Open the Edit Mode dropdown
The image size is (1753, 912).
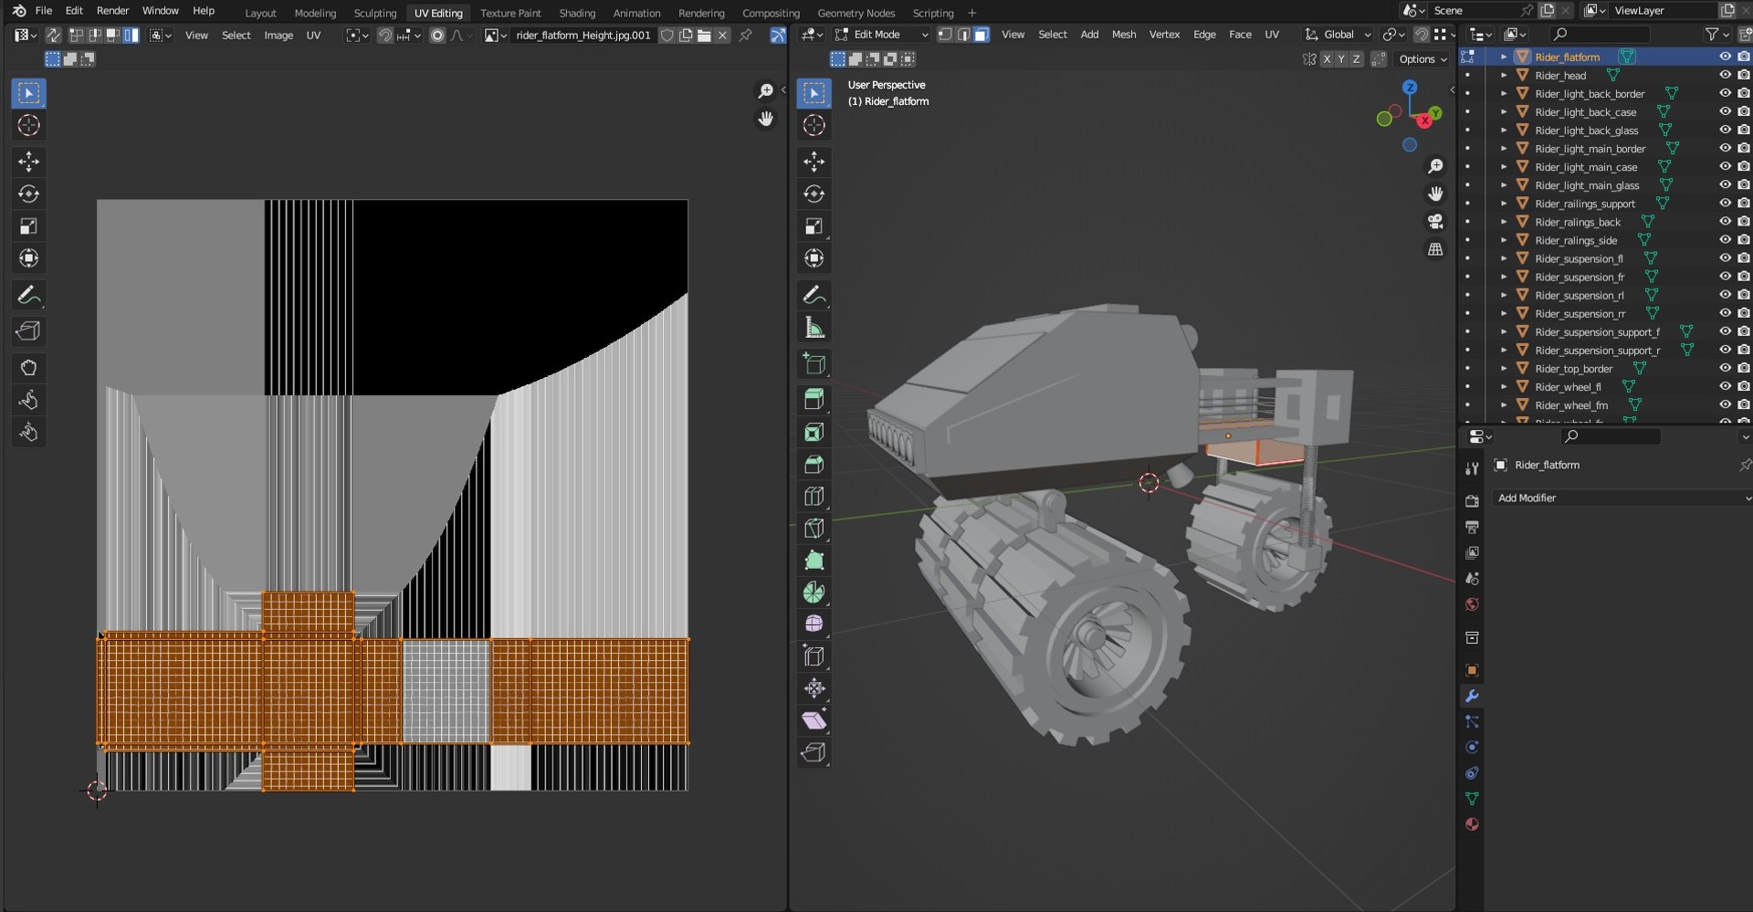point(881,35)
